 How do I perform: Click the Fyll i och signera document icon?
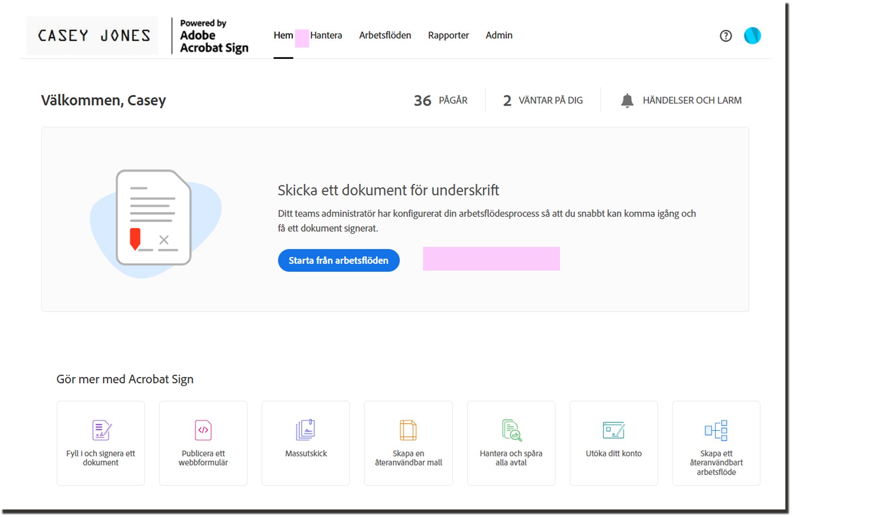pos(101,430)
